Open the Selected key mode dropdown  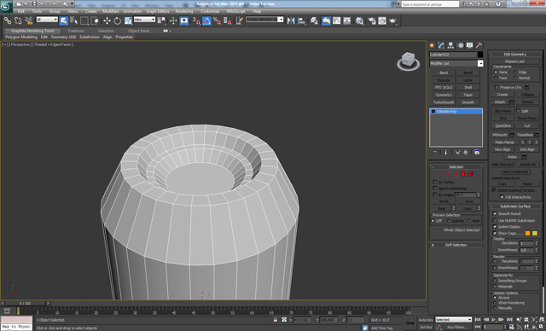tap(453, 320)
